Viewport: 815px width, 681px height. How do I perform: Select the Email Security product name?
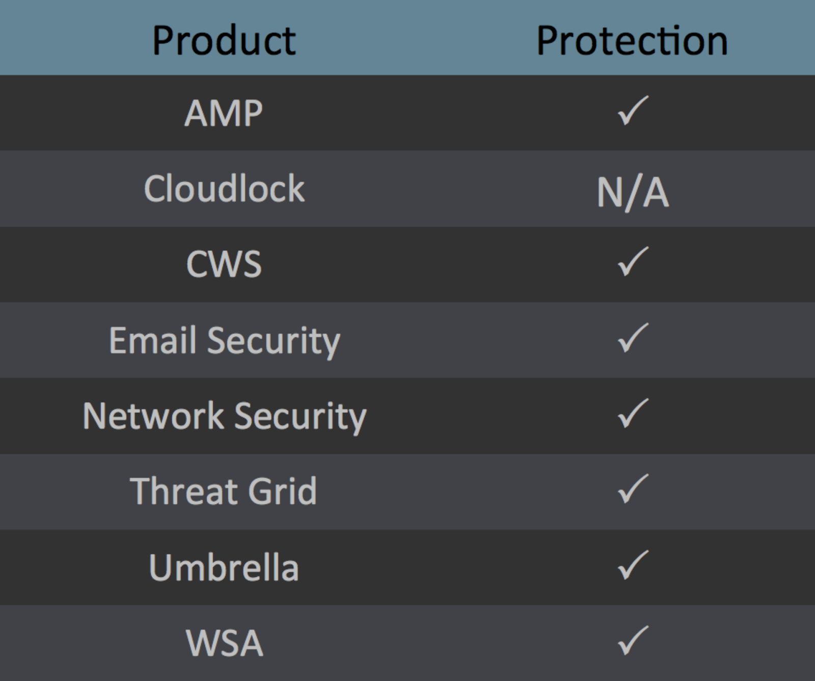pos(224,340)
